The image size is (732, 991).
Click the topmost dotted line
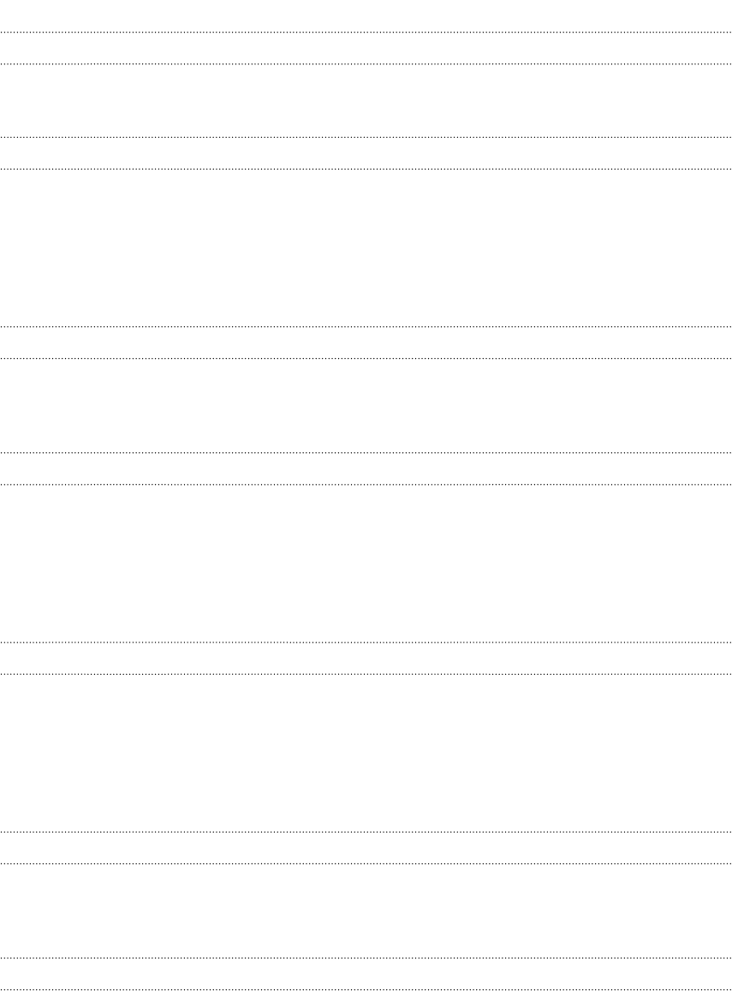point(366,33)
